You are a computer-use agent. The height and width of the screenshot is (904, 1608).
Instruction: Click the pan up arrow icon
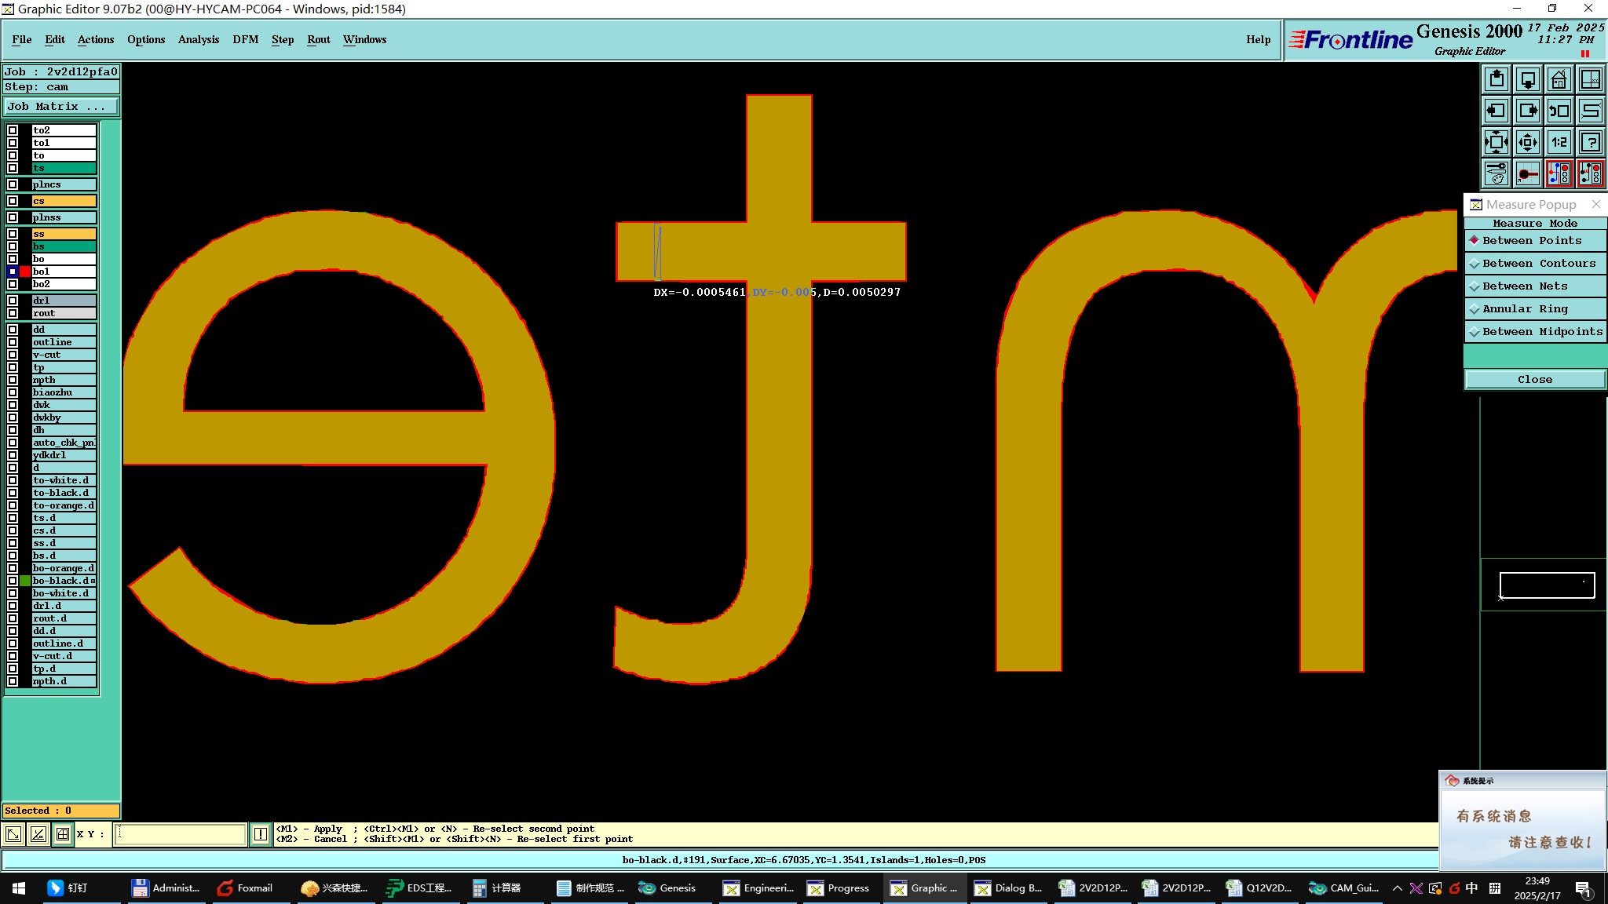1497,79
